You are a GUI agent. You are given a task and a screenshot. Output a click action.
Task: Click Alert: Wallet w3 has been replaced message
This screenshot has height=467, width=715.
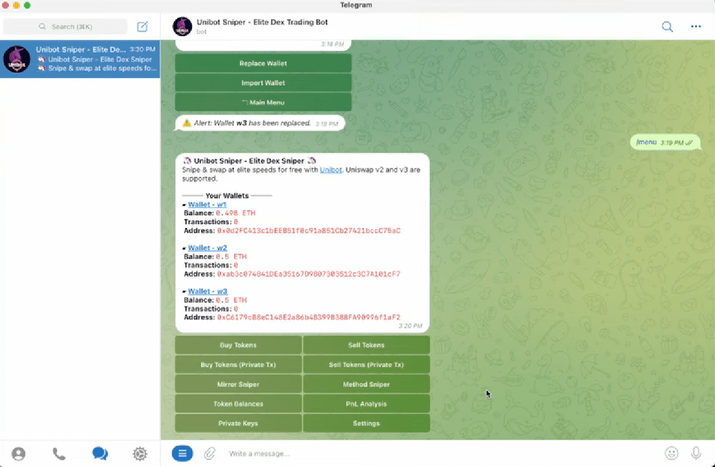tap(260, 123)
